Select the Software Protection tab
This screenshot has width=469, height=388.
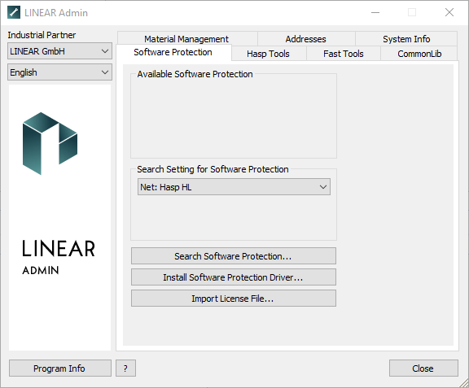point(173,52)
